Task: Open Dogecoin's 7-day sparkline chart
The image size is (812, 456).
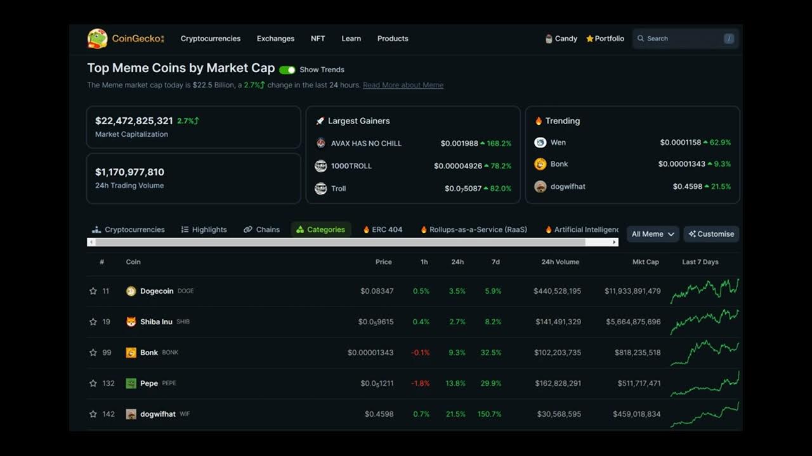Action: point(704,291)
